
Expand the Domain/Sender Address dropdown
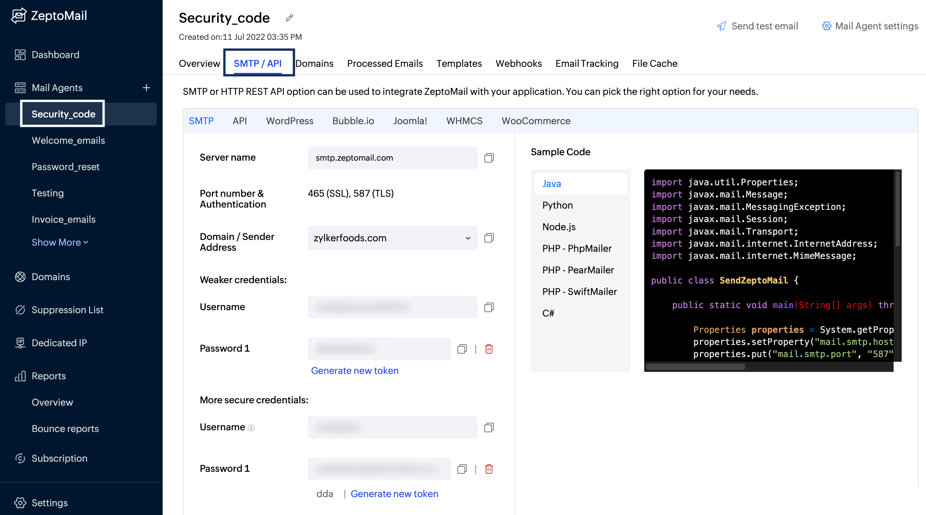coord(467,238)
